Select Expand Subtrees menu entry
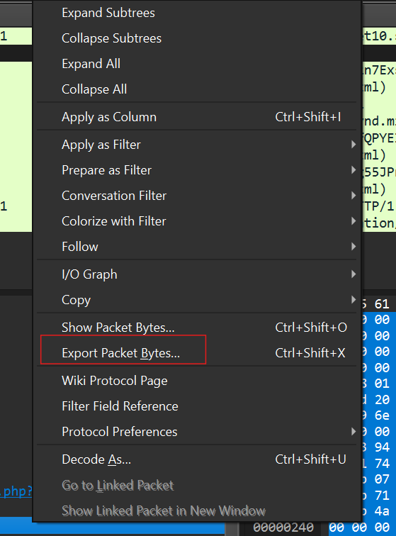This screenshot has width=396, height=536. click(x=196, y=13)
